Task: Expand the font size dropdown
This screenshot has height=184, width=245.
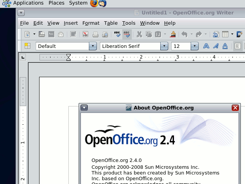Action: click(195, 46)
